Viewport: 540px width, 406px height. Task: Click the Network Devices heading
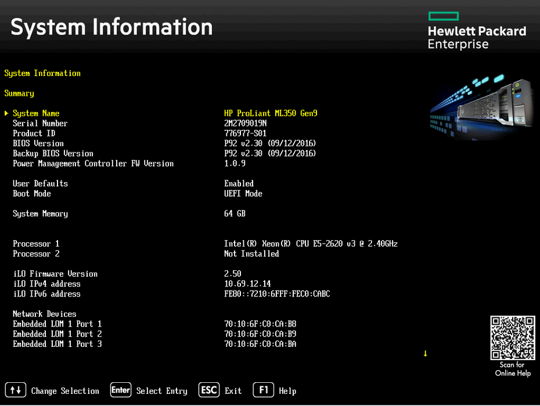click(45, 314)
